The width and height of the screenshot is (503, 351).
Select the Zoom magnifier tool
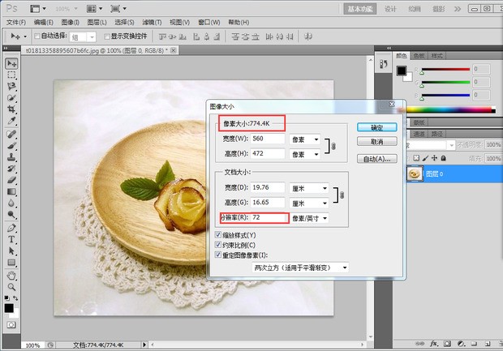(11, 286)
